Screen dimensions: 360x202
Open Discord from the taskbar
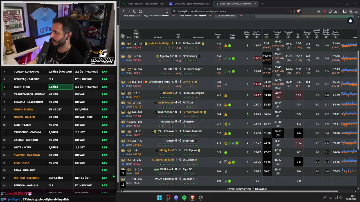[x=176, y=198]
